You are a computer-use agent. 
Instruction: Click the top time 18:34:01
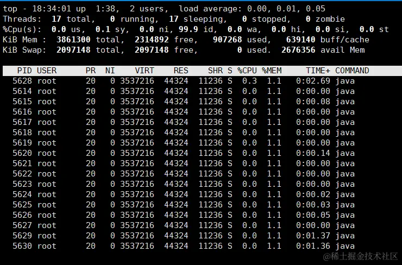pyautogui.click(x=52, y=9)
